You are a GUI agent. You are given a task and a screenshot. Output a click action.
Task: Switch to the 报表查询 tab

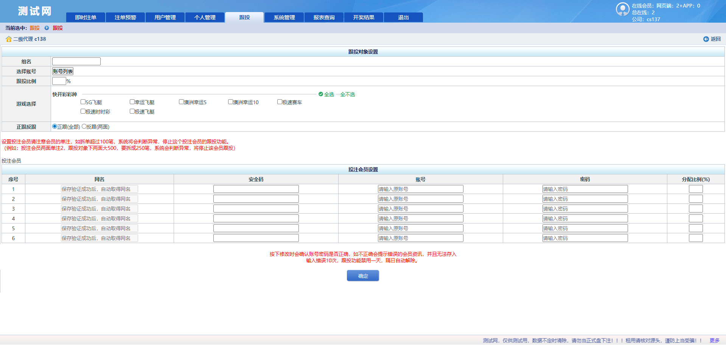pos(324,17)
